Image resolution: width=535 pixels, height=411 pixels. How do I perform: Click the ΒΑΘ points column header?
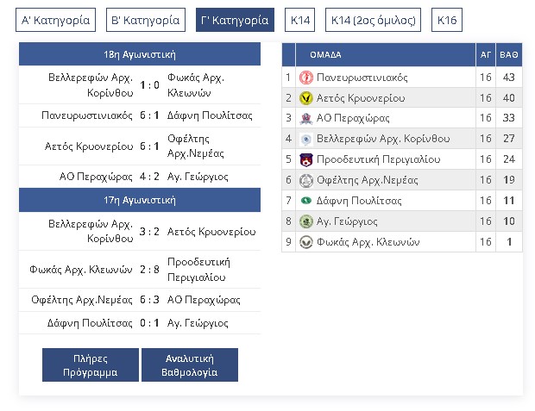click(509, 53)
